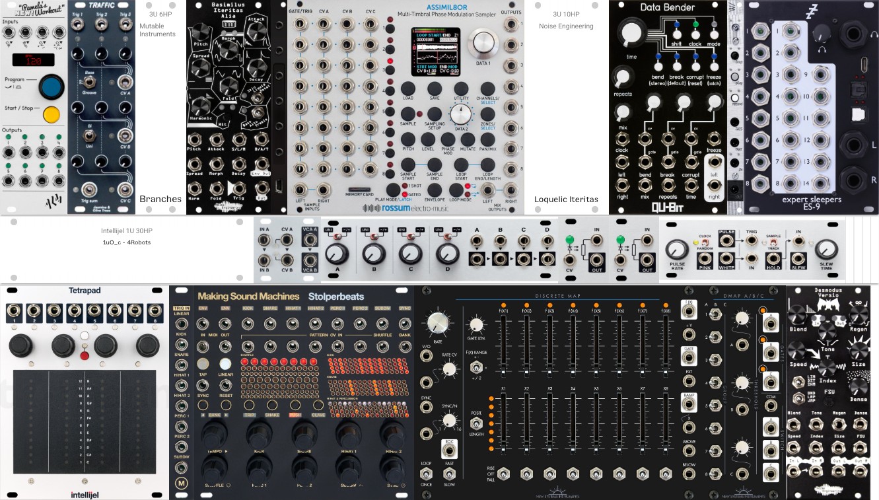Click the RAMP jack on Discrete Map
The width and height of the screenshot is (879, 500).
coord(689,404)
